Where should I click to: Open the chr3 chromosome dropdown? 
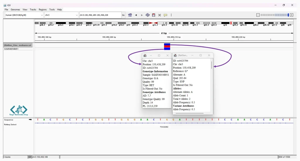62,15
